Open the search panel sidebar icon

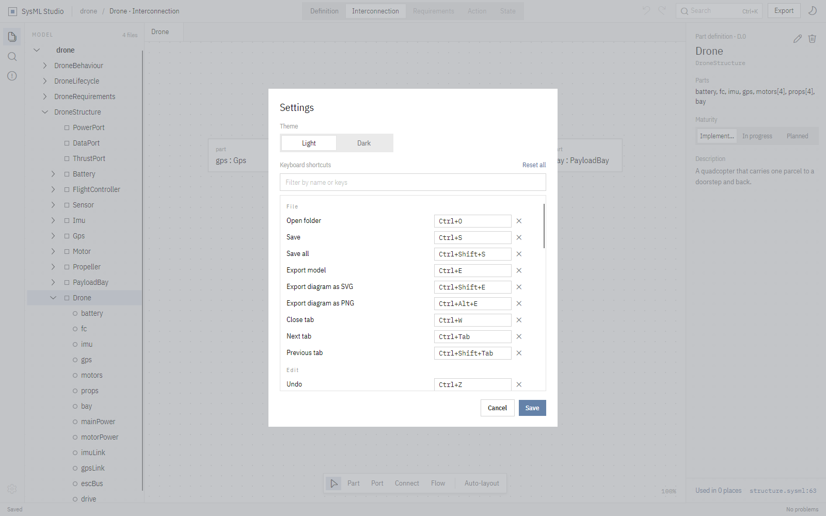(x=12, y=56)
